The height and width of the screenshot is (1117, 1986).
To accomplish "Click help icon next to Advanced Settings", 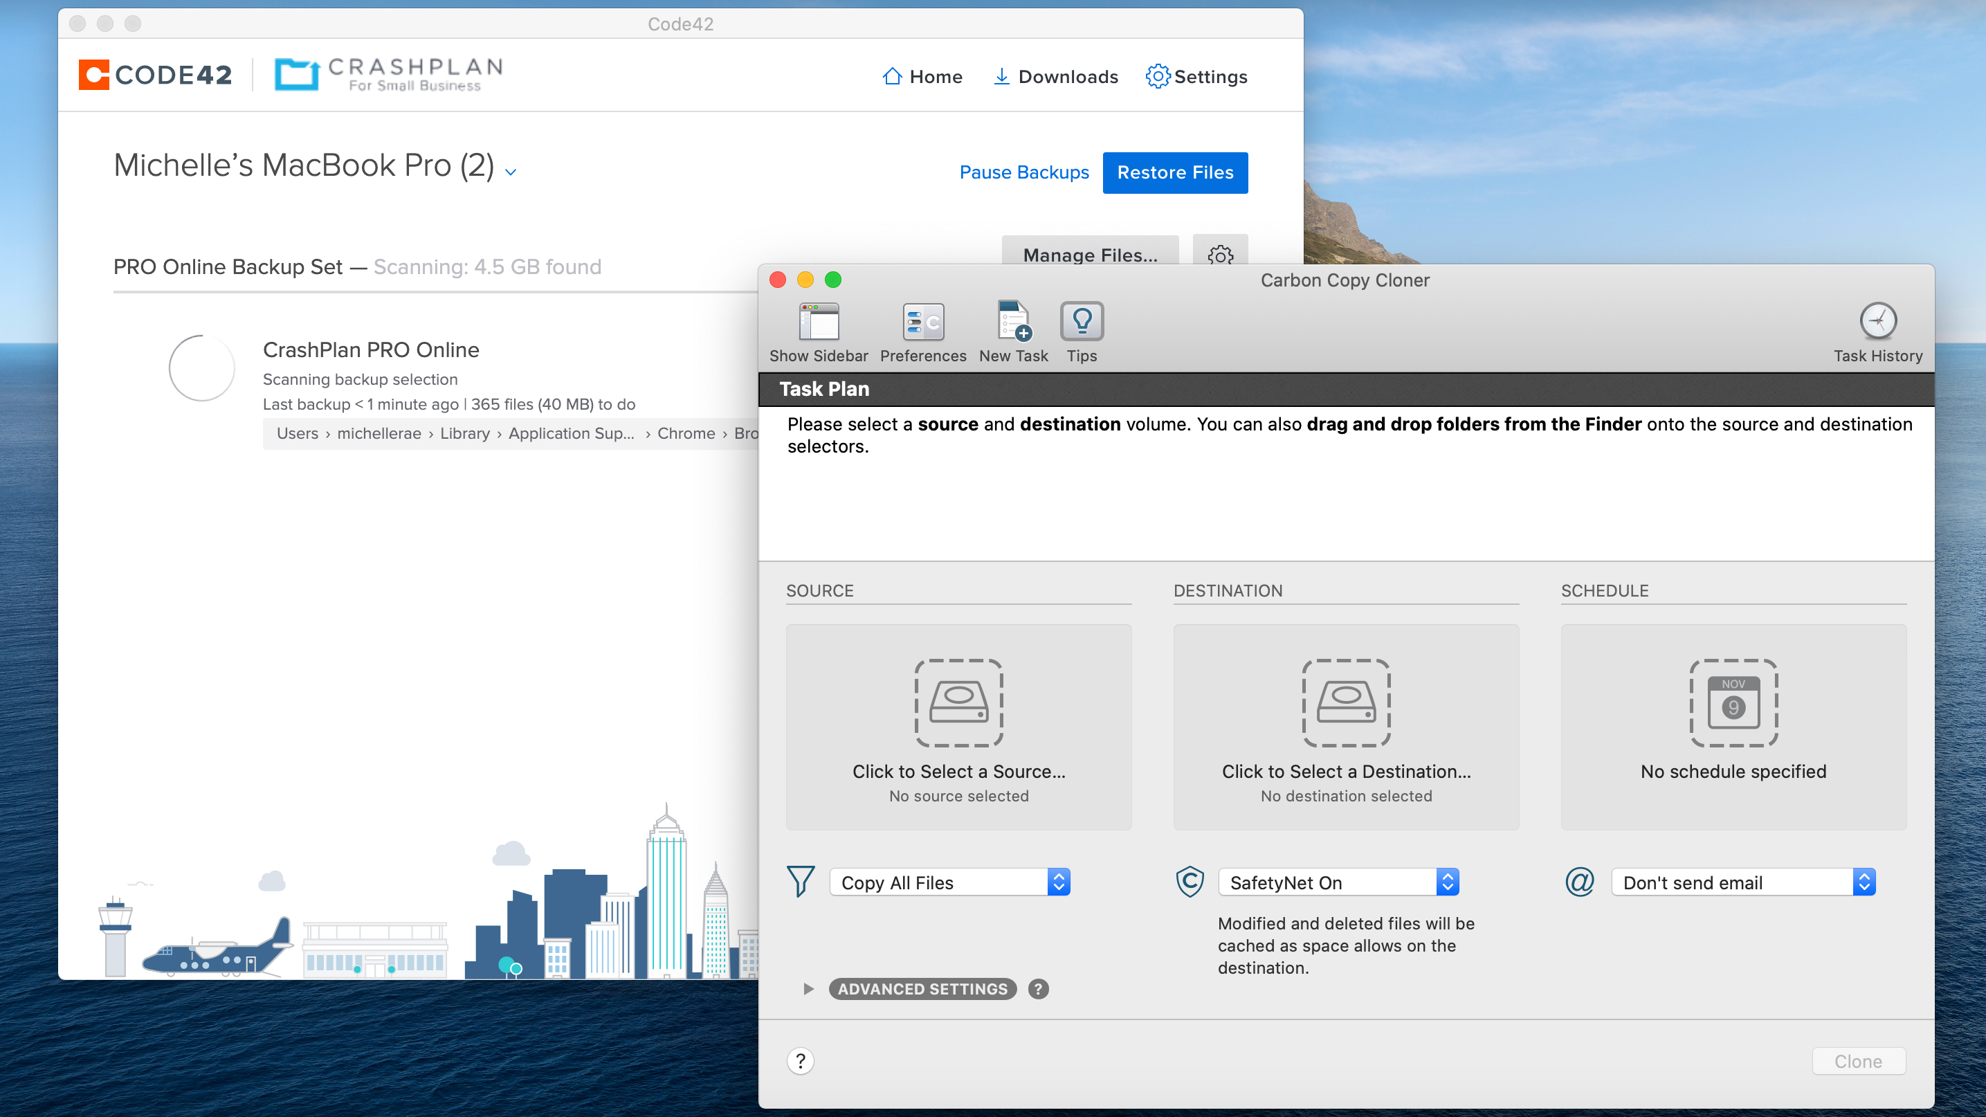I will 1039,989.
